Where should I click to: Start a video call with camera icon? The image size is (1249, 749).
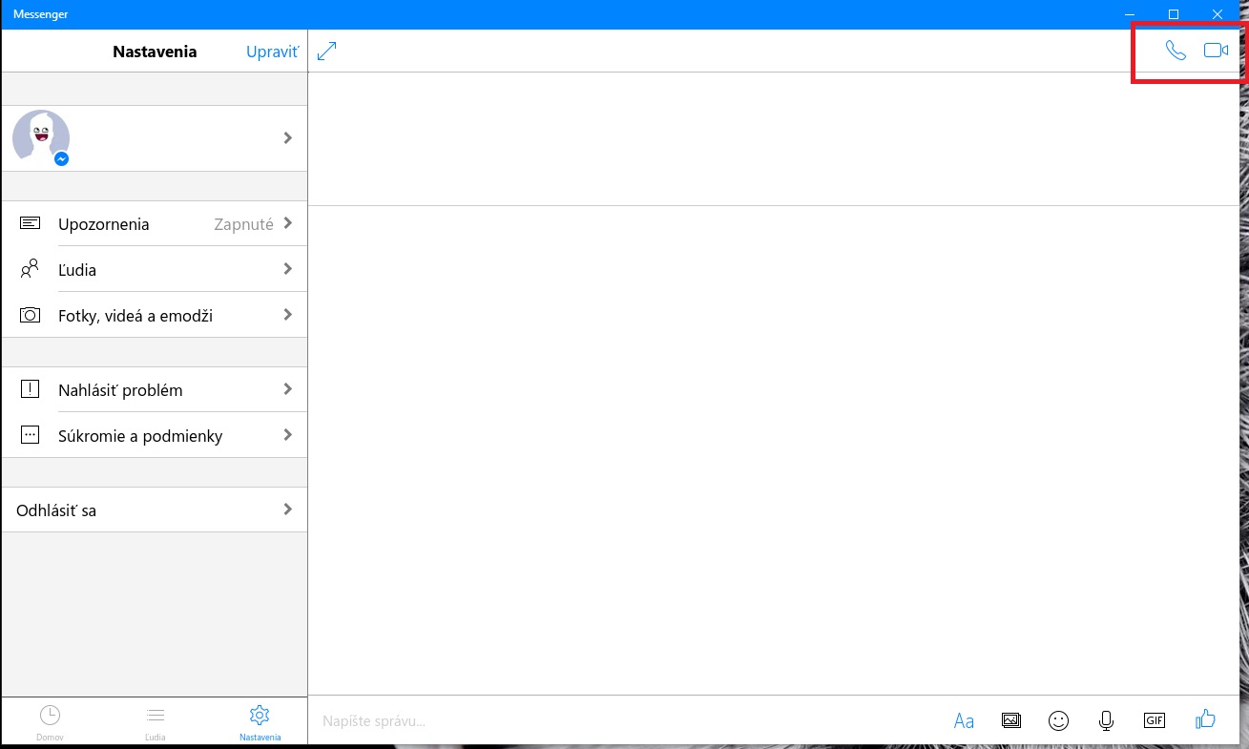[x=1216, y=51]
